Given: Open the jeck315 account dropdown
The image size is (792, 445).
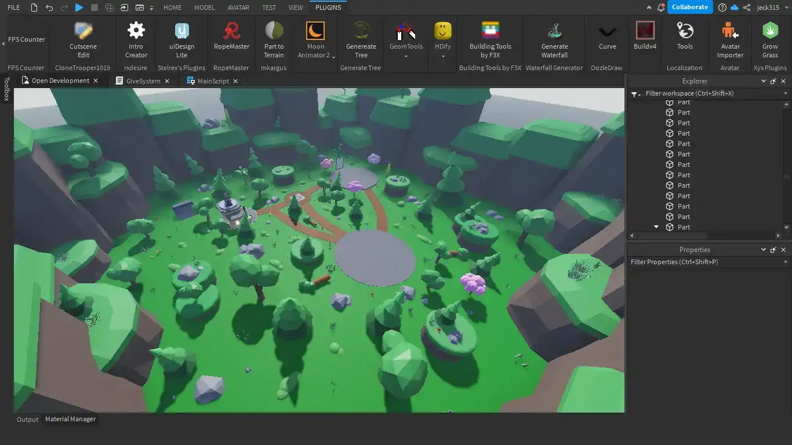Looking at the screenshot, I should pos(785,8).
